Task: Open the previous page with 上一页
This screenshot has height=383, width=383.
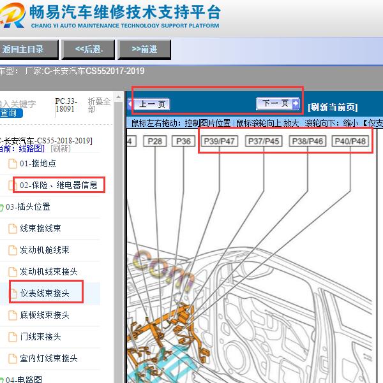Action: coord(149,105)
